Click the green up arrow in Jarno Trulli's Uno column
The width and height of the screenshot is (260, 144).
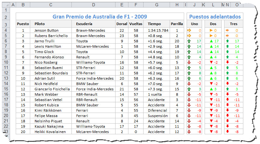[189, 41]
